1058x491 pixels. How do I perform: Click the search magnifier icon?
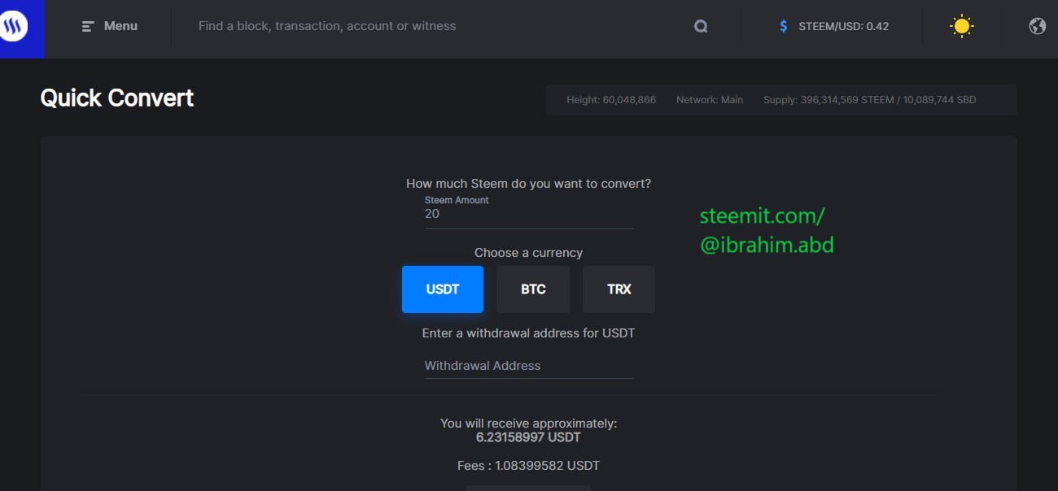click(701, 26)
